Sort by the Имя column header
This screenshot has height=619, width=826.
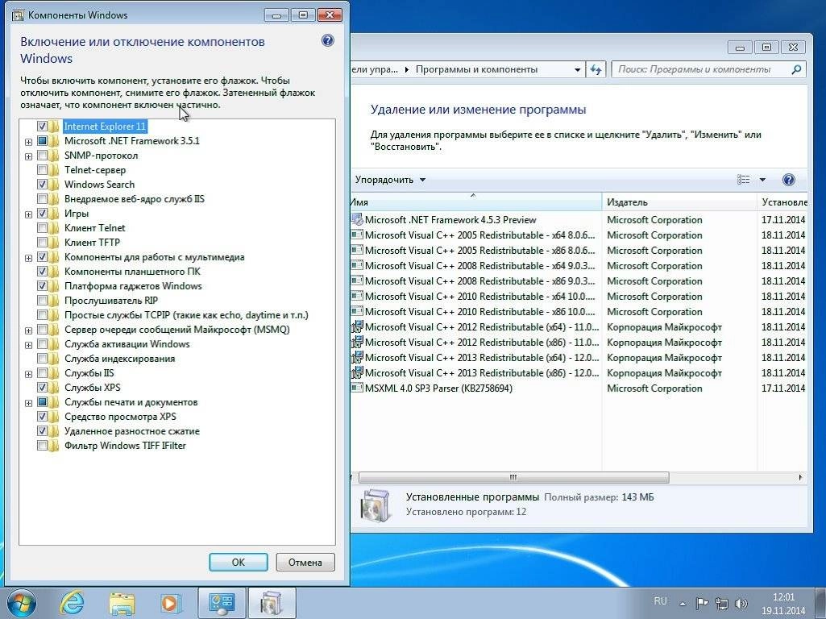(475, 202)
